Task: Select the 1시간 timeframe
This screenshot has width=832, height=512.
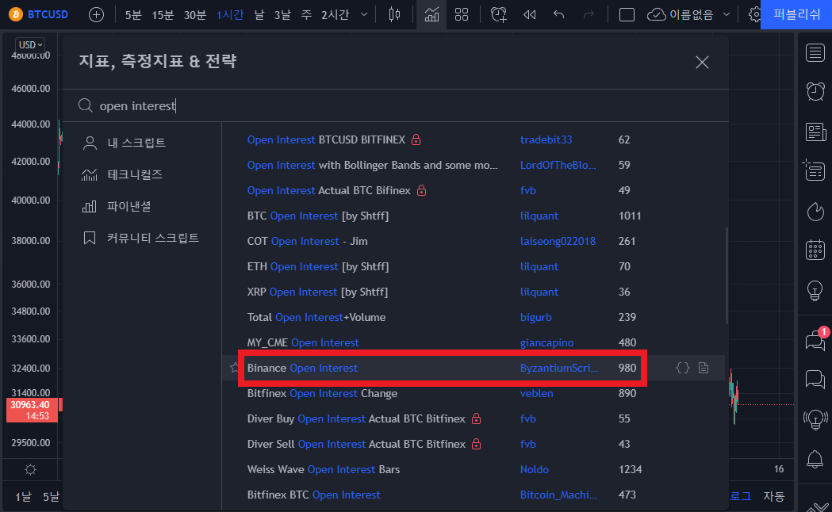Action: click(230, 14)
